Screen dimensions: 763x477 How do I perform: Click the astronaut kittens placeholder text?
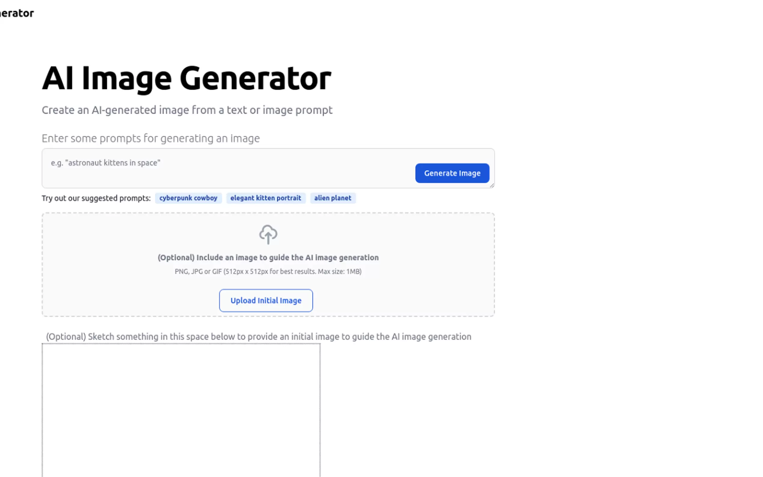106,163
